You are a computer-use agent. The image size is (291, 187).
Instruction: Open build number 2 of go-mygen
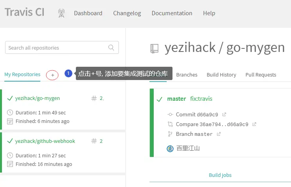(102, 98)
